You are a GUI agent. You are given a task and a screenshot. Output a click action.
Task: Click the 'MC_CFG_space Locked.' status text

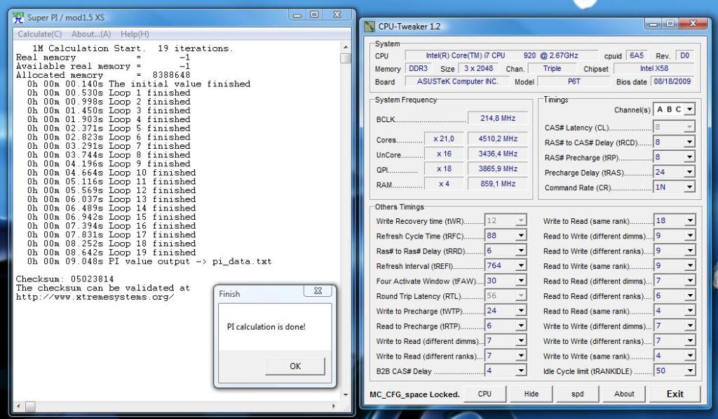pyautogui.click(x=414, y=394)
